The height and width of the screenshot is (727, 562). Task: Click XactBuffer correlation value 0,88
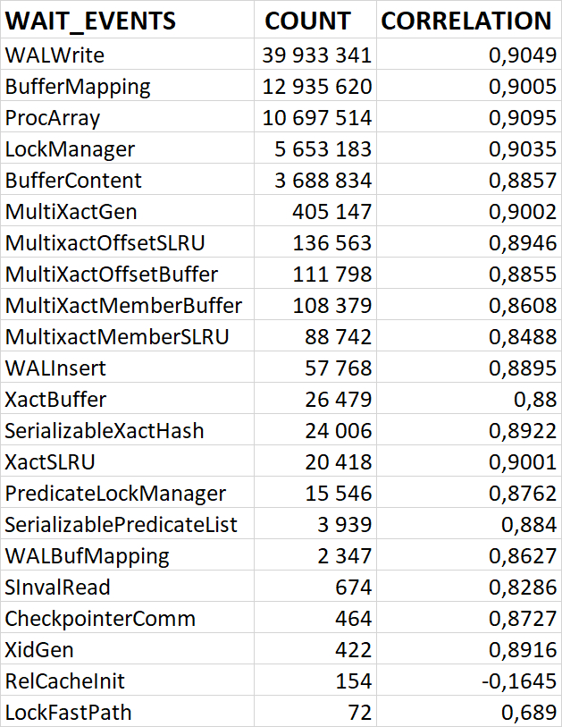pyautogui.click(x=531, y=400)
